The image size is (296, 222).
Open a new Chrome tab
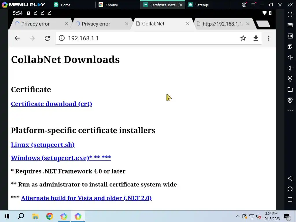click(x=263, y=24)
